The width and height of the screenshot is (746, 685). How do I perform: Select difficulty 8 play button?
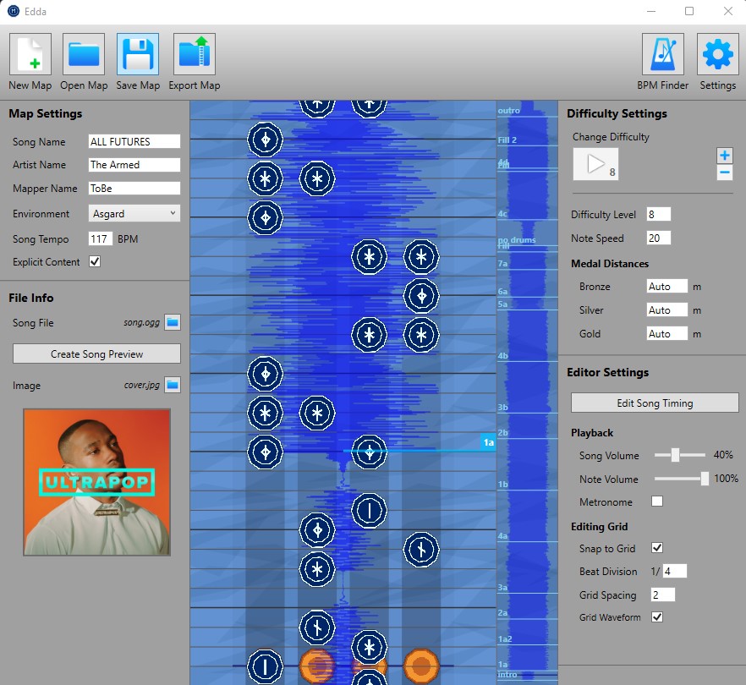point(595,164)
